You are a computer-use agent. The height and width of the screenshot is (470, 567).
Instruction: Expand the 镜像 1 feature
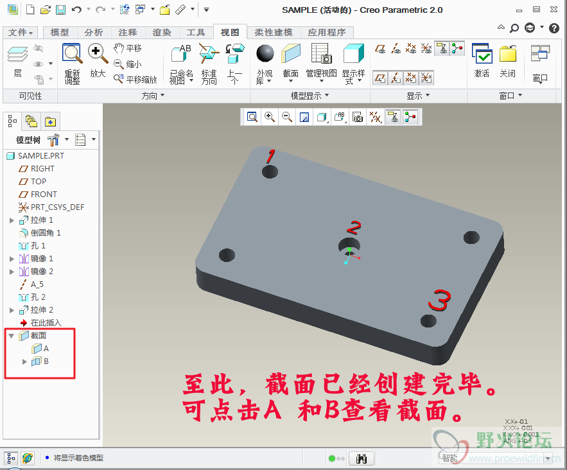coord(12,259)
